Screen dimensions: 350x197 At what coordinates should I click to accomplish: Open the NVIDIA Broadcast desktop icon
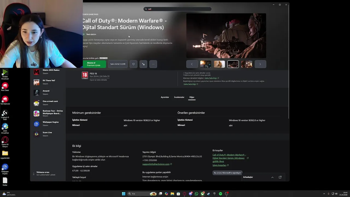pos(5,74)
